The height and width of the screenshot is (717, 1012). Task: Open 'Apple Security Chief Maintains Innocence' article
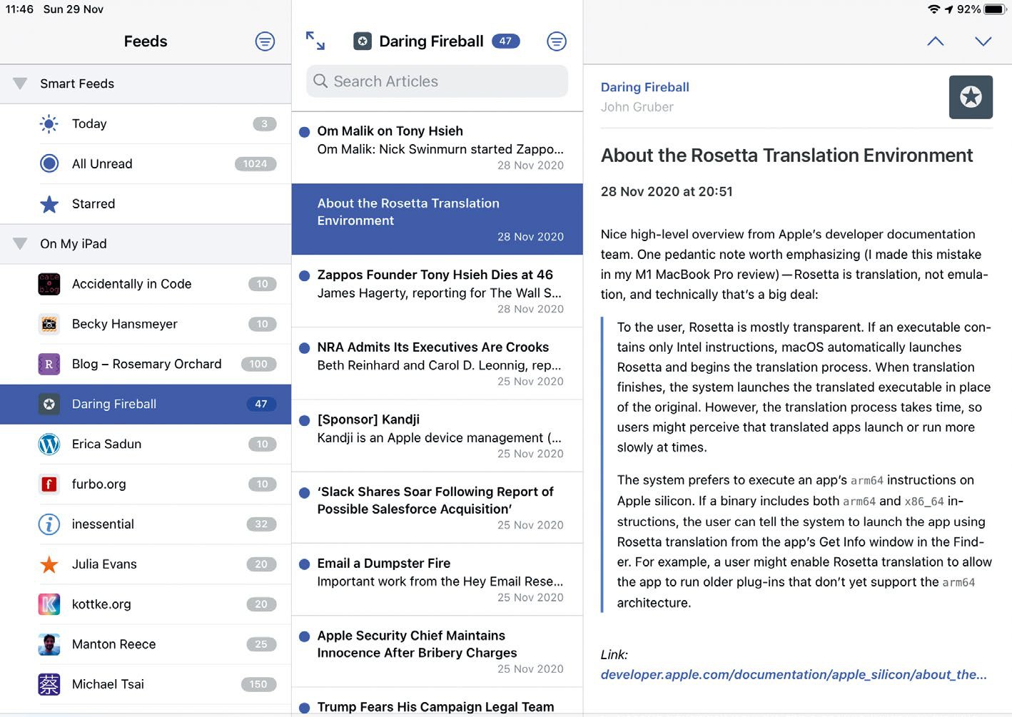click(x=437, y=651)
